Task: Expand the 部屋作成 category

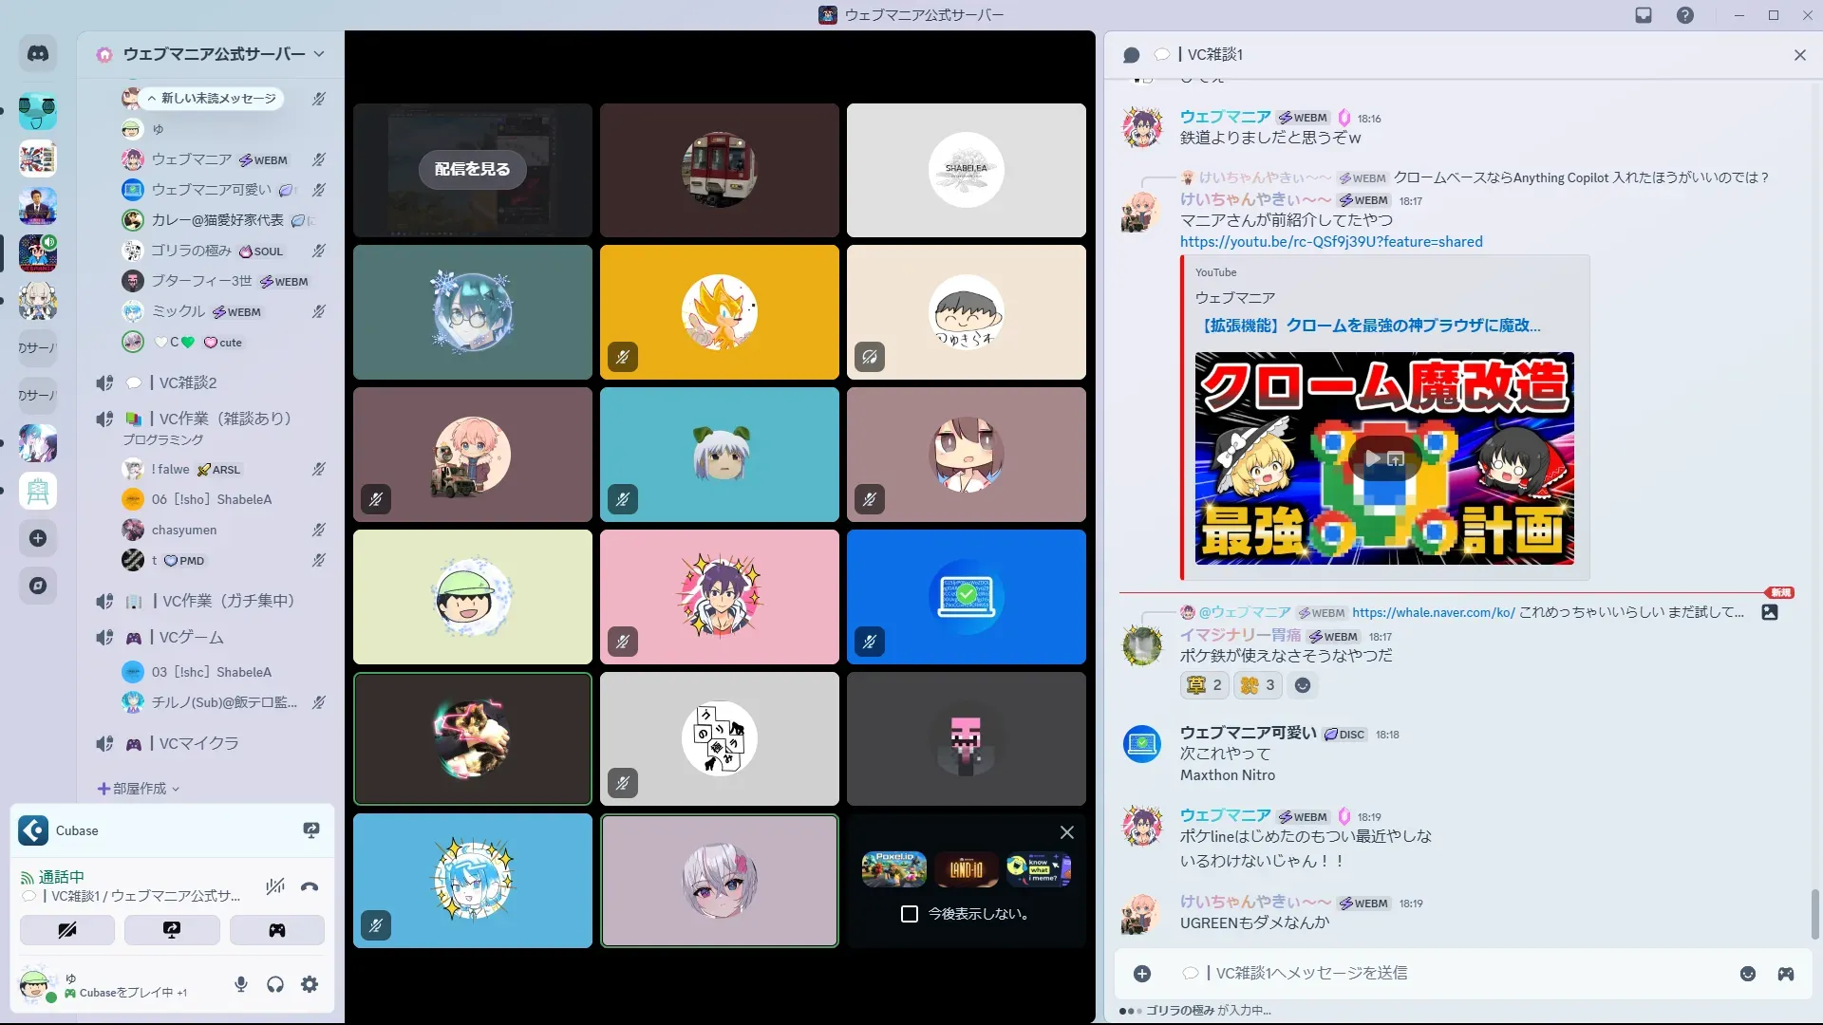Action: (x=139, y=789)
